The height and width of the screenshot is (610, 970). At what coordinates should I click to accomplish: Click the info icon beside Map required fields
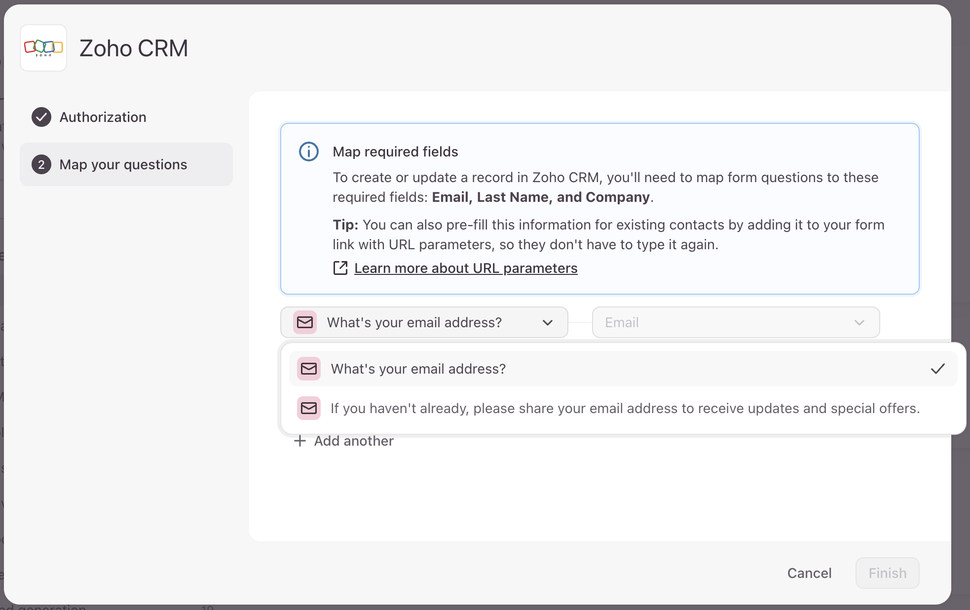click(309, 152)
